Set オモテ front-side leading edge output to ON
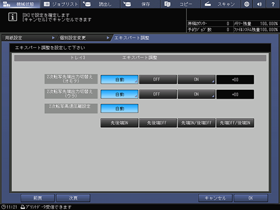 [x=197, y=80]
